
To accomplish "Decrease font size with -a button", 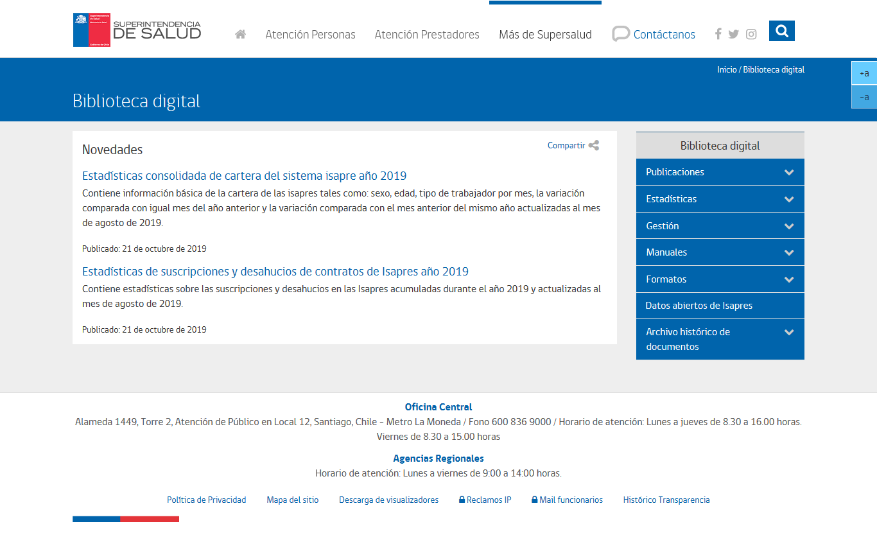I will point(864,97).
